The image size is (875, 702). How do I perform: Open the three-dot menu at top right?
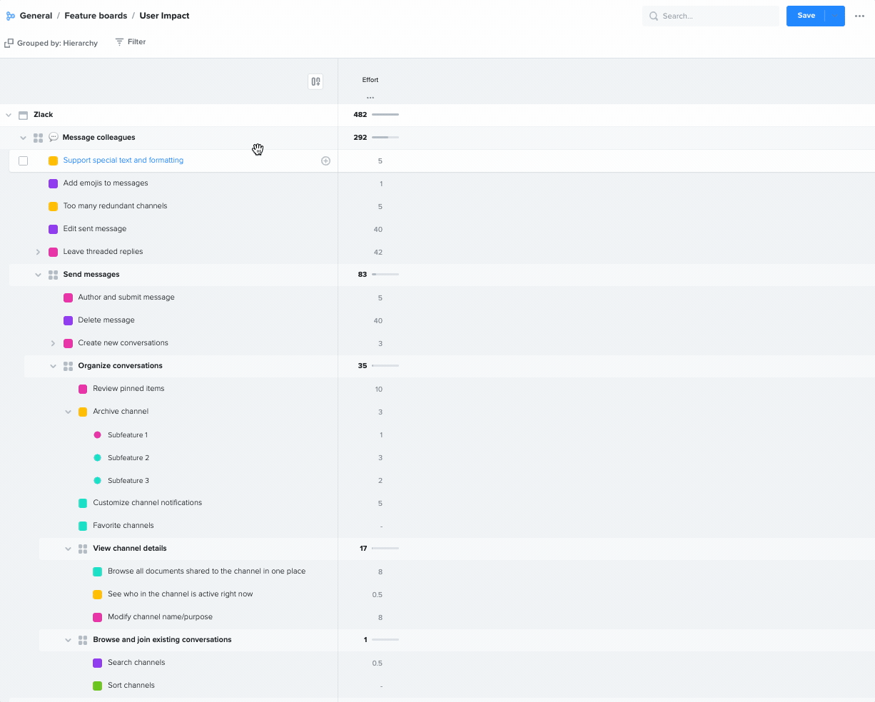click(859, 16)
